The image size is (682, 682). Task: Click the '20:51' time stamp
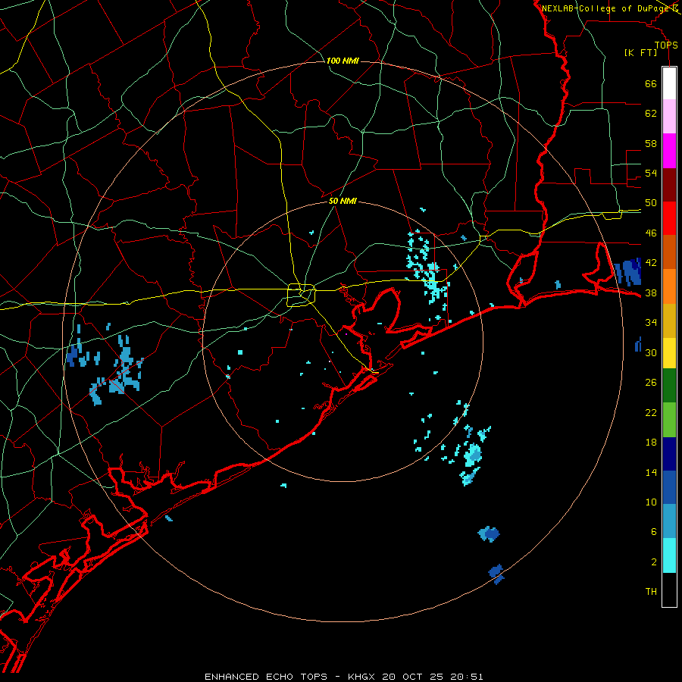467,677
